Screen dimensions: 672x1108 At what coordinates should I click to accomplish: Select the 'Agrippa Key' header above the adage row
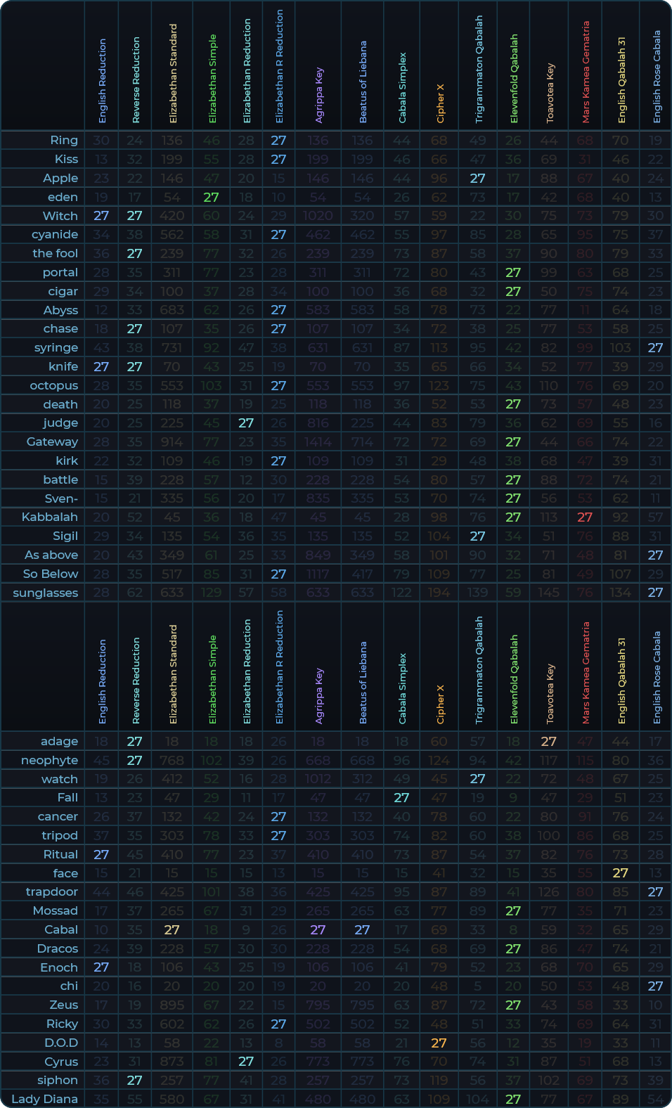[x=319, y=696]
